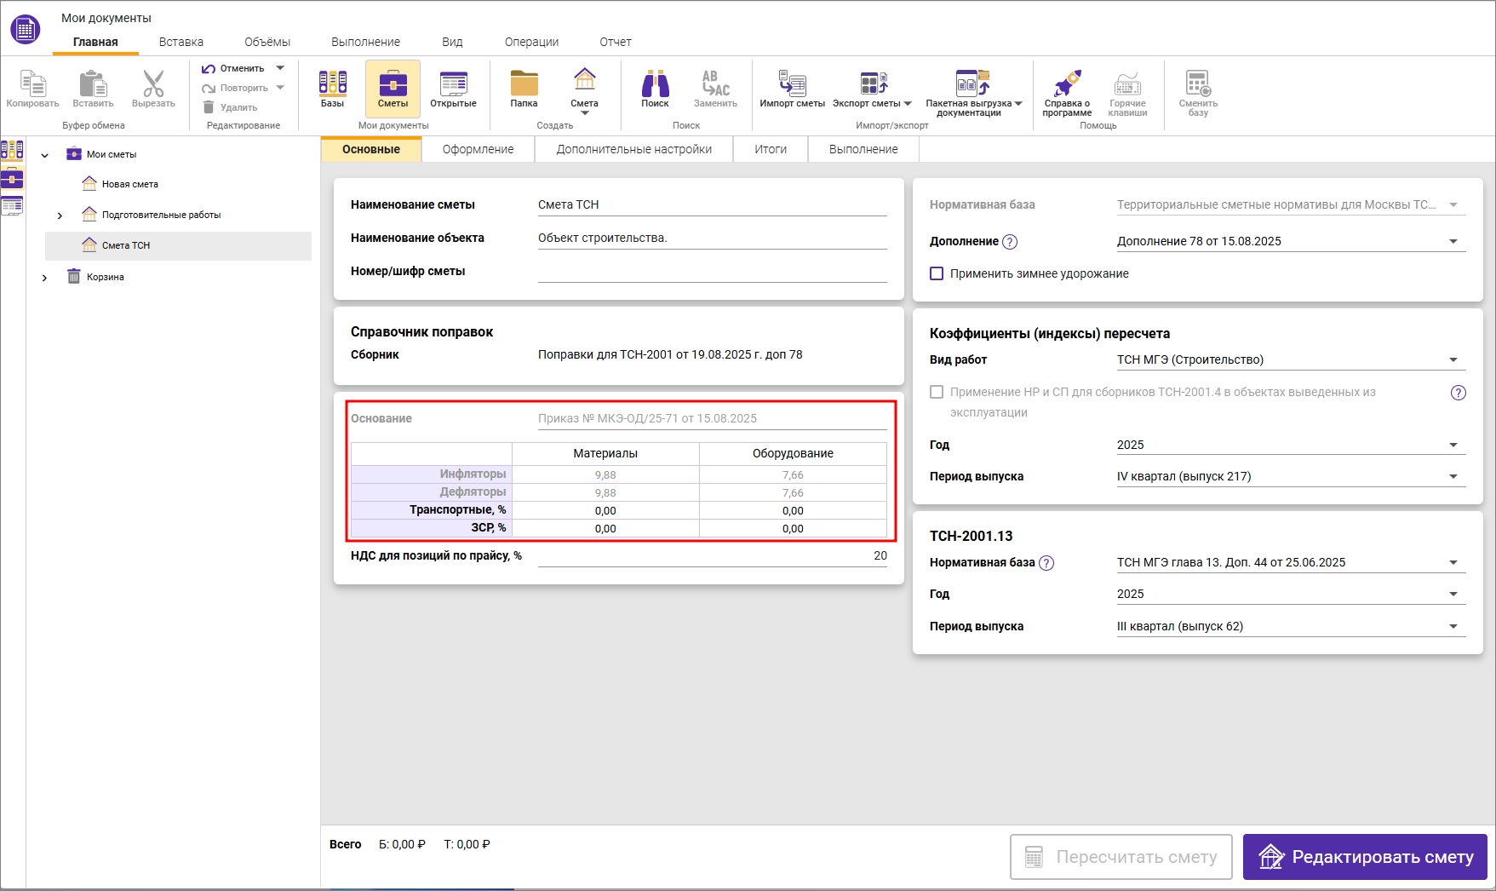Image resolution: width=1496 pixels, height=891 pixels.
Task: Open the Базы databases icon
Action: tap(332, 89)
